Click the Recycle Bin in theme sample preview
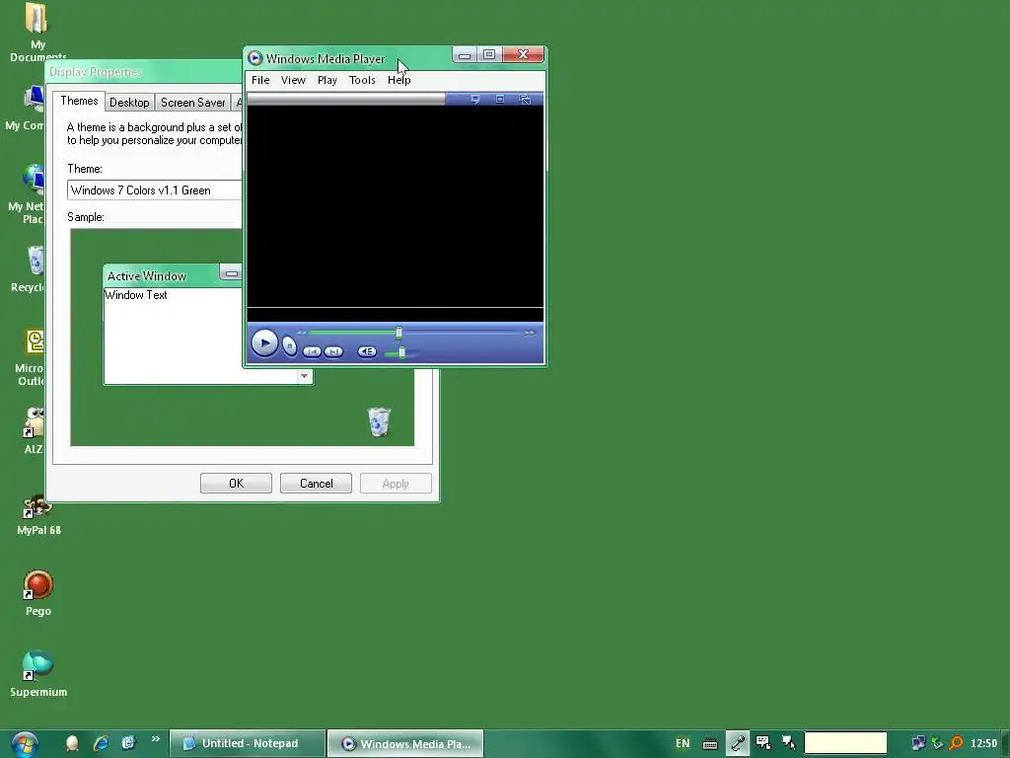The width and height of the screenshot is (1010, 758). [x=379, y=422]
